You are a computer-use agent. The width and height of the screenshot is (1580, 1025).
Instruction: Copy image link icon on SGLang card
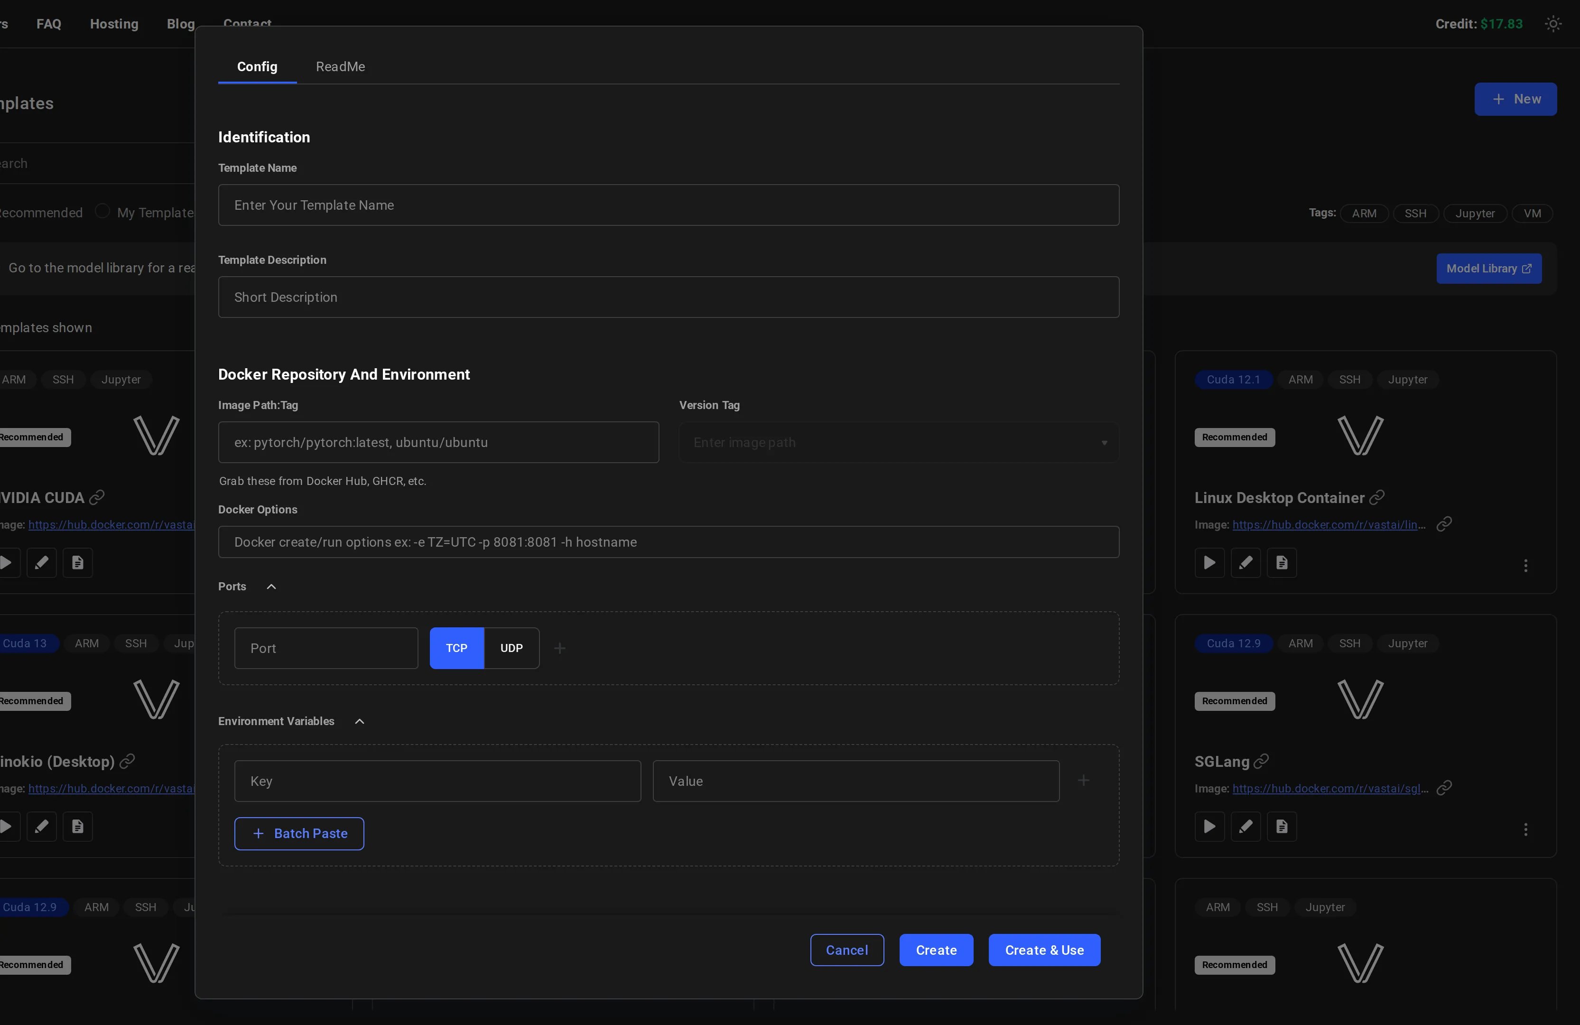(x=1444, y=787)
